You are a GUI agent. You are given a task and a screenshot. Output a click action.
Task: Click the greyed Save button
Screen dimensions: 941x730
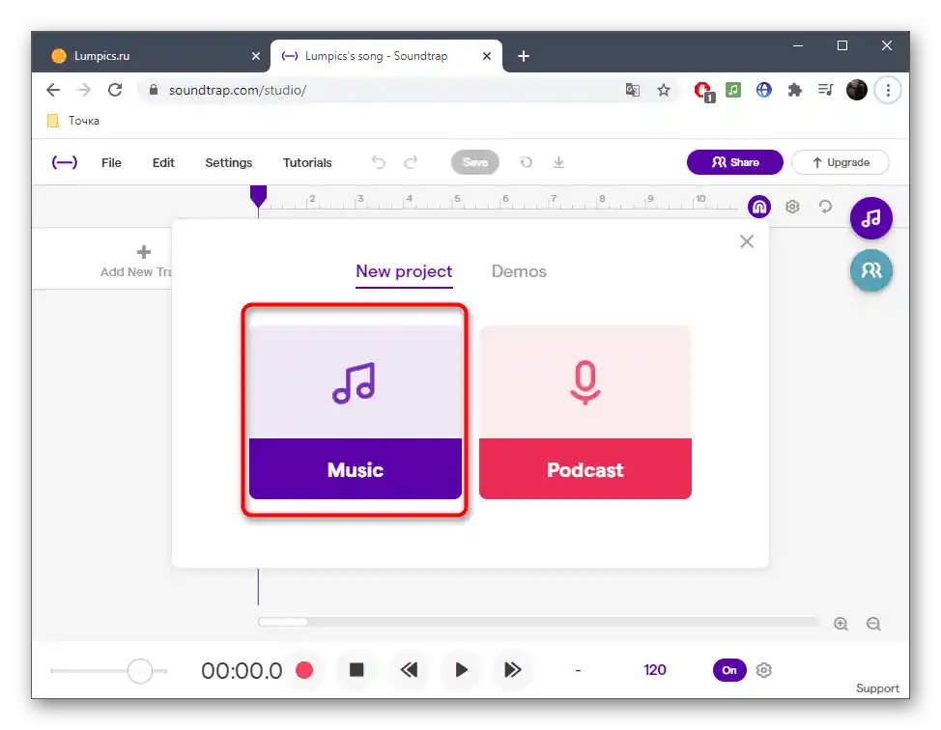tap(474, 162)
